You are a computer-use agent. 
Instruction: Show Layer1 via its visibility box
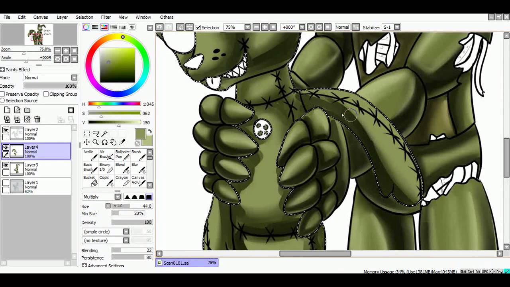pos(6,183)
